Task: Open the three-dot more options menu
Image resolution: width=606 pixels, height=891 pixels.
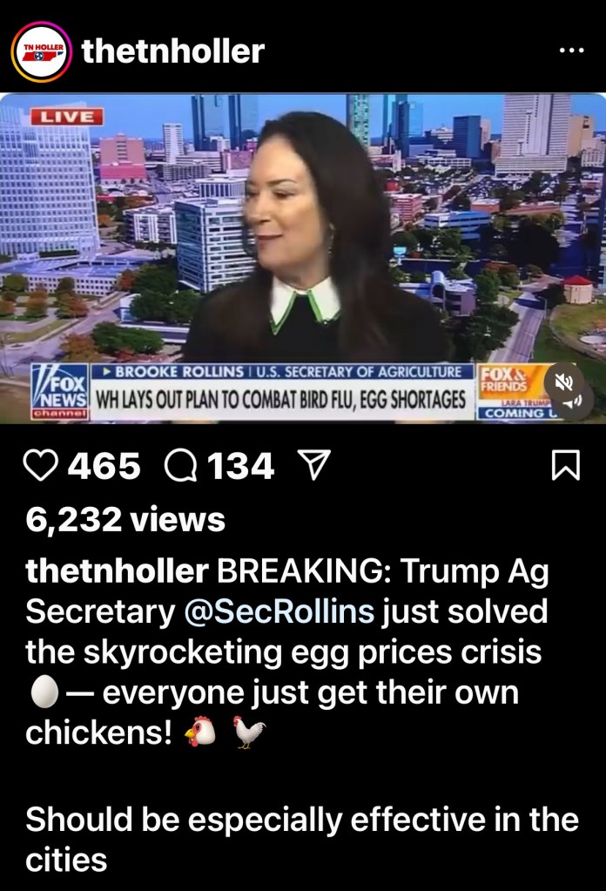Action: [571, 51]
